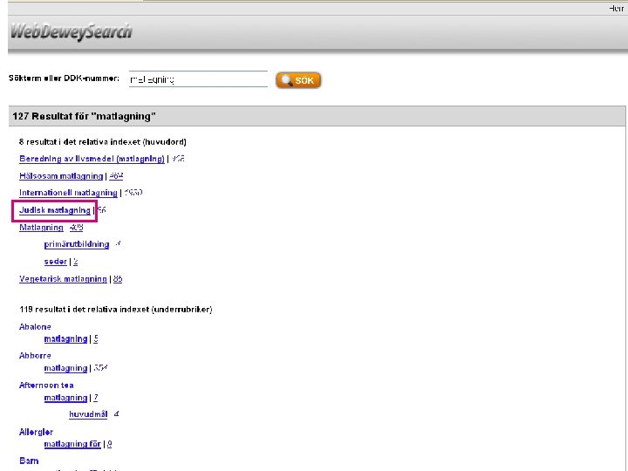Click the 'Allergier' heading text

36,432
